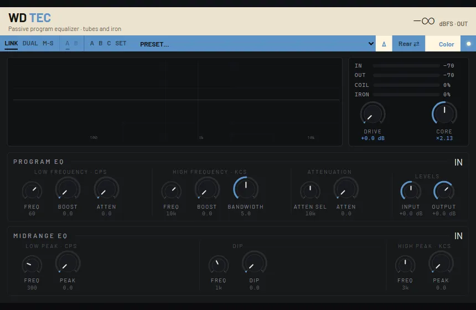
Task: Click the OUTPUT value +0.0 dB
Action: pos(443,214)
